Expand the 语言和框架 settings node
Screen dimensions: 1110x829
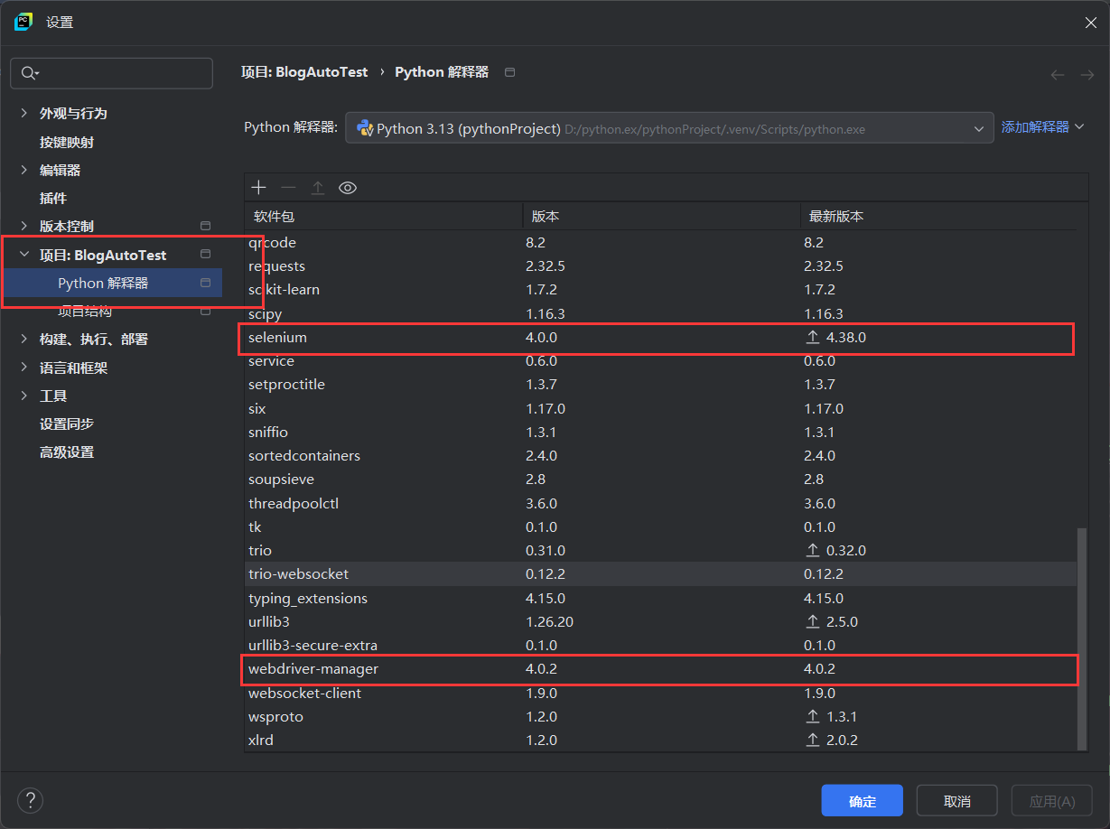pos(23,368)
